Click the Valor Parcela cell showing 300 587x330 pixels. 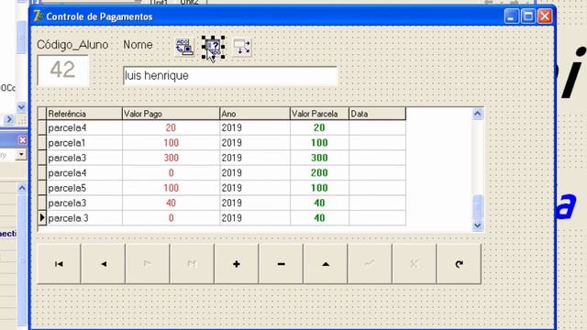tap(319, 158)
